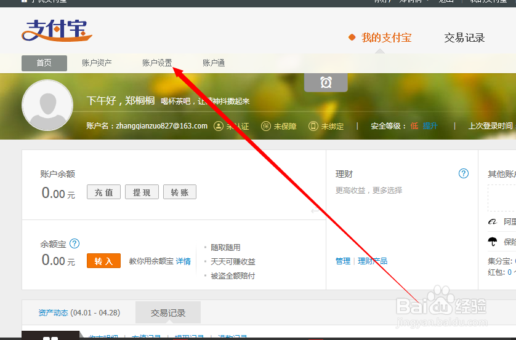Viewport: 516px width, 340px height.
Task: Select 我的支付宝 in top navigation
Action: click(x=386, y=38)
